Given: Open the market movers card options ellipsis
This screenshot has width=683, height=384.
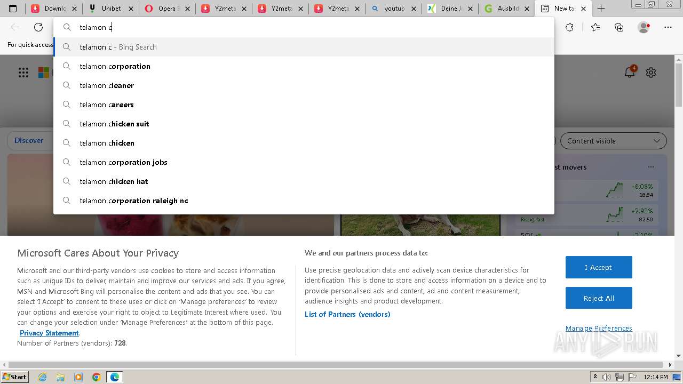Looking at the screenshot, I should coord(651,167).
